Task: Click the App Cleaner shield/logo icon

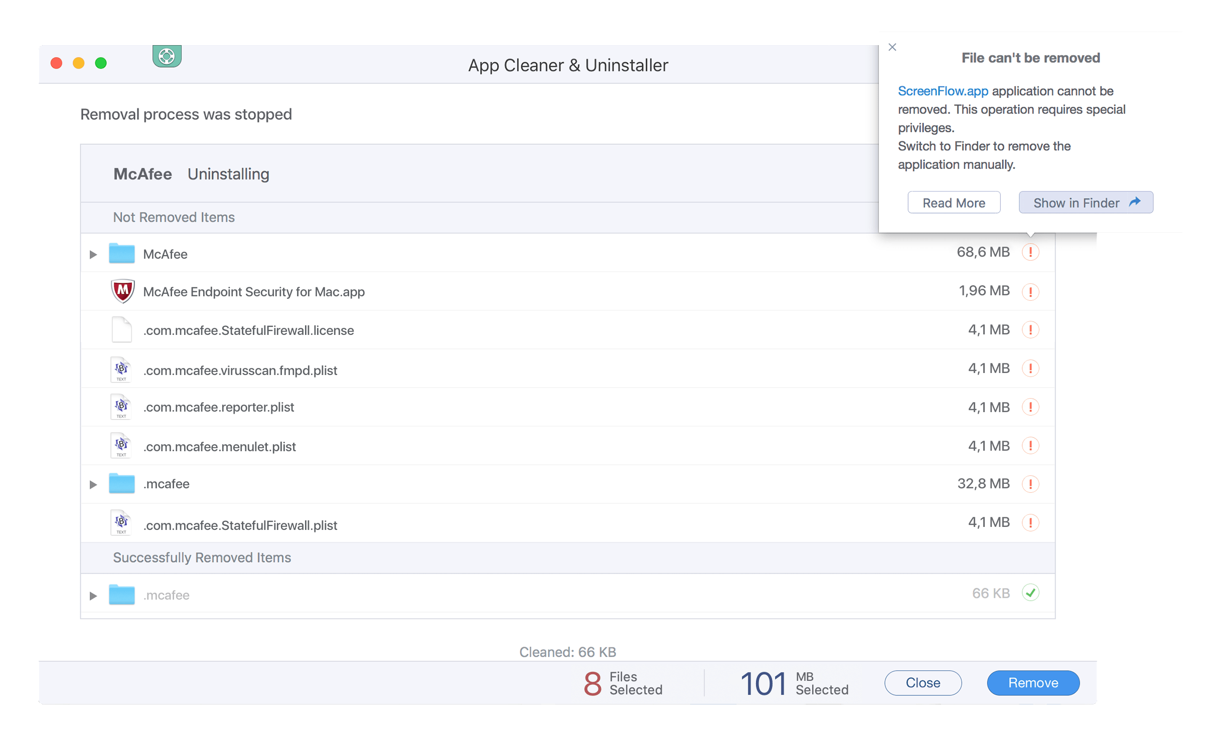Action: pyautogui.click(x=166, y=55)
